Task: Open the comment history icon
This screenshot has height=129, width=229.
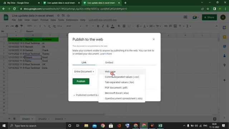Action: click(185, 17)
